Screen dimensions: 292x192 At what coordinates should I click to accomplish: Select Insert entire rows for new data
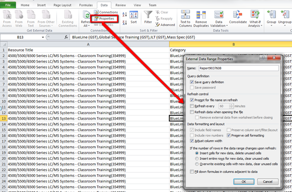197,159
